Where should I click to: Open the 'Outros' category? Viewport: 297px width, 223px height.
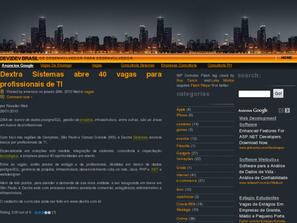pos(182,218)
